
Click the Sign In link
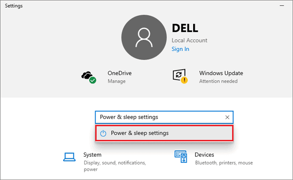point(180,49)
